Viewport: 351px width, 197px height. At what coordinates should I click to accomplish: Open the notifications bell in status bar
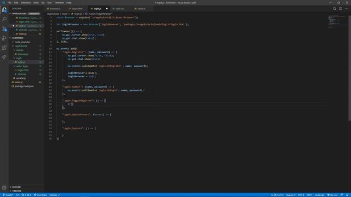click(x=347, y=195)
